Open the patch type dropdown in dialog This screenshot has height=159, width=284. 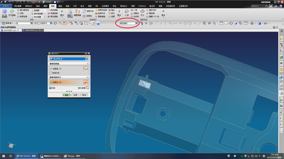pyautogui.click(x=87, y=59)
